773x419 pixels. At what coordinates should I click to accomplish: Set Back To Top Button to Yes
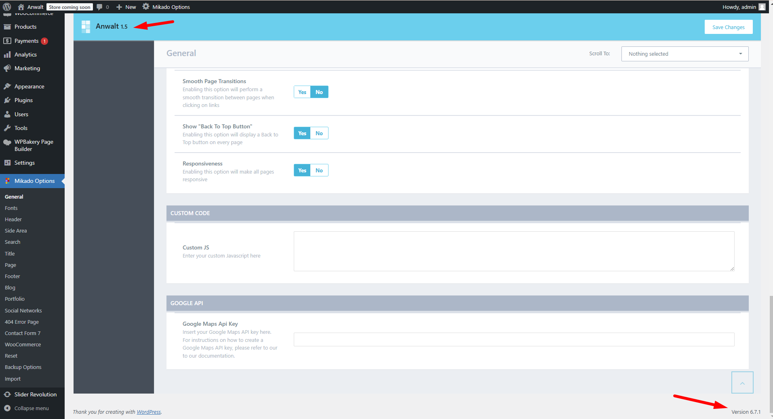click(x=302, y=133)
